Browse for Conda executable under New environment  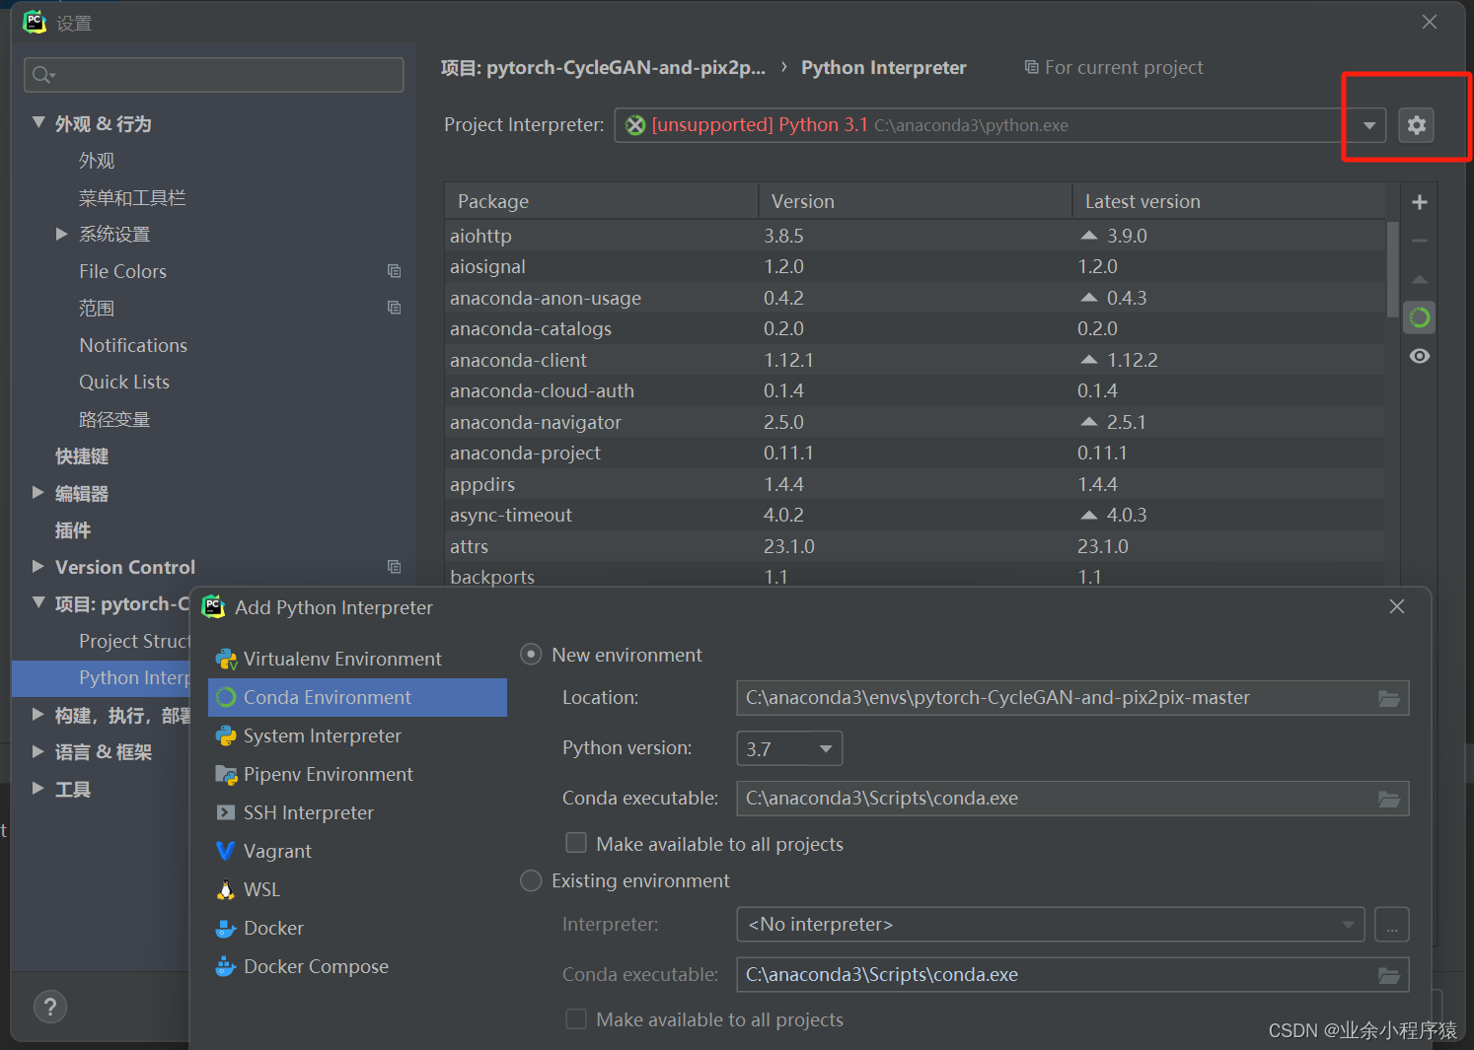tap(1389, 799)
